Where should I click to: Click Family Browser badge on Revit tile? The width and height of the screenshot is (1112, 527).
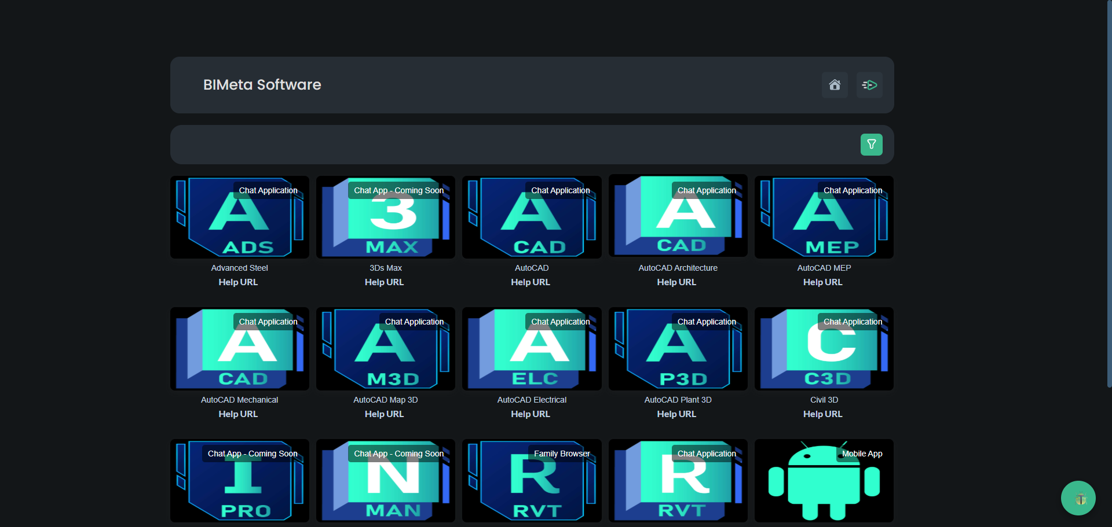coord(562,454)
